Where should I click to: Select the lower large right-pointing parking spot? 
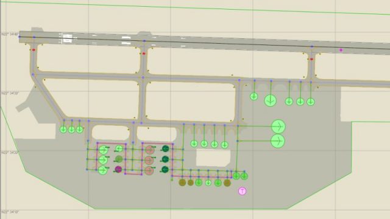point(278,141)
